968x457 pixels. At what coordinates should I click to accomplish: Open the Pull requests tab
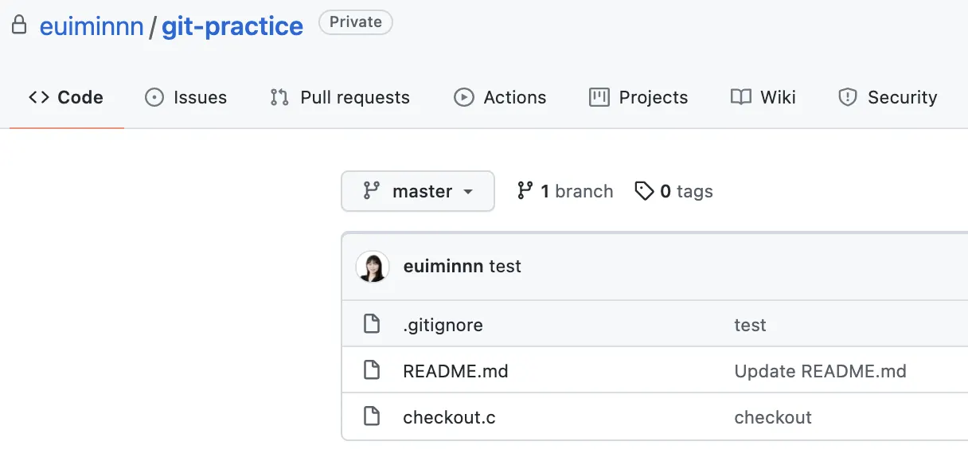pyautogui.click(x=340, y=97)
